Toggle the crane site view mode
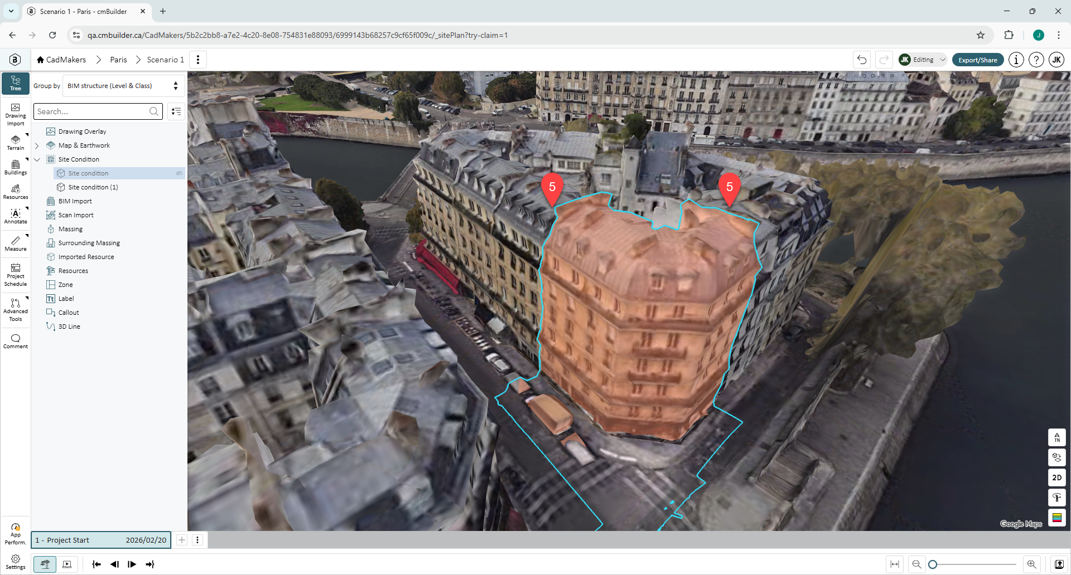 (x=45, y=564)
